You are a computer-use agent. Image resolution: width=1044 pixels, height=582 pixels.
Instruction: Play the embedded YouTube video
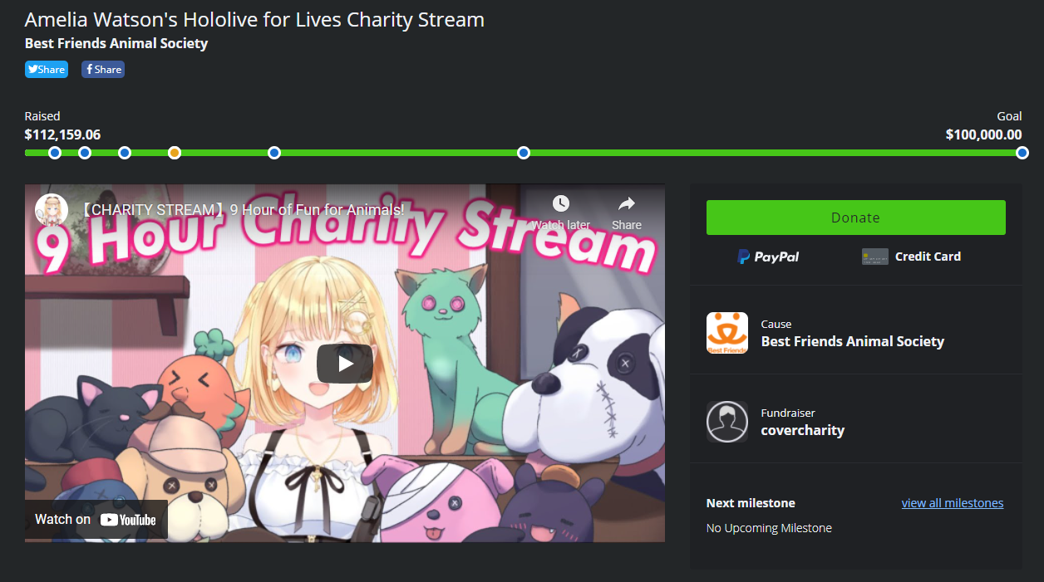point(345,364)
